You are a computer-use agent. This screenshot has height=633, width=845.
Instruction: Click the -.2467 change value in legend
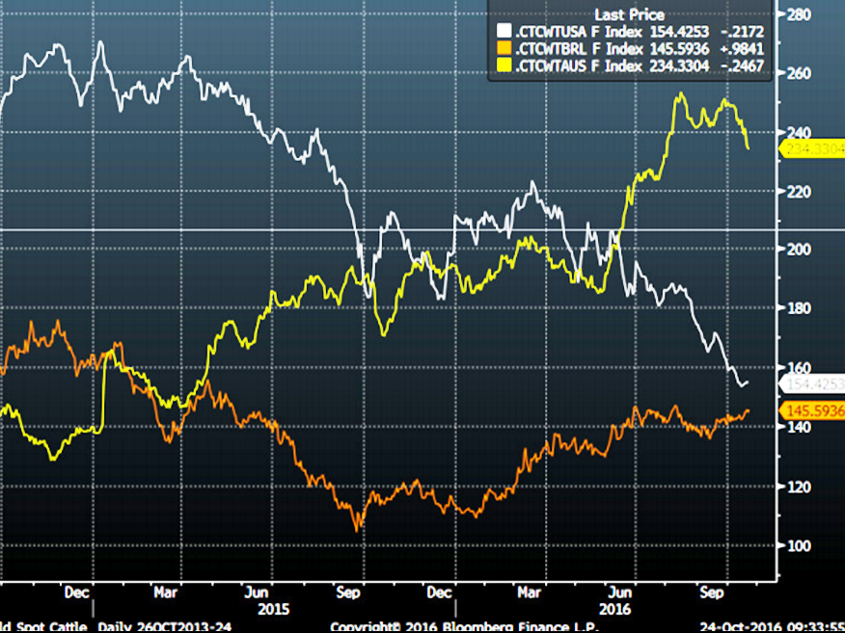click(742, 66)
